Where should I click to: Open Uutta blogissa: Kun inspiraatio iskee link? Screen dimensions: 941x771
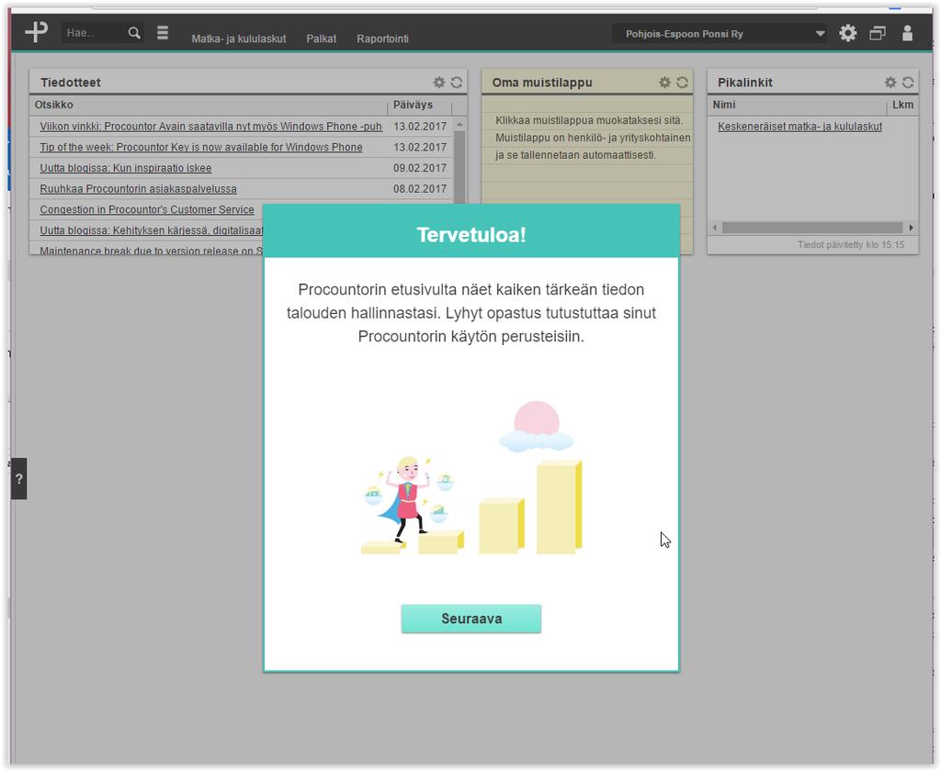pyautogui.click(x=125, y=168)
